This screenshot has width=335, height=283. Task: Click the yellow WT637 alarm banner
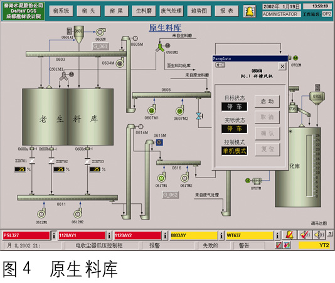[x=250, y=235]
